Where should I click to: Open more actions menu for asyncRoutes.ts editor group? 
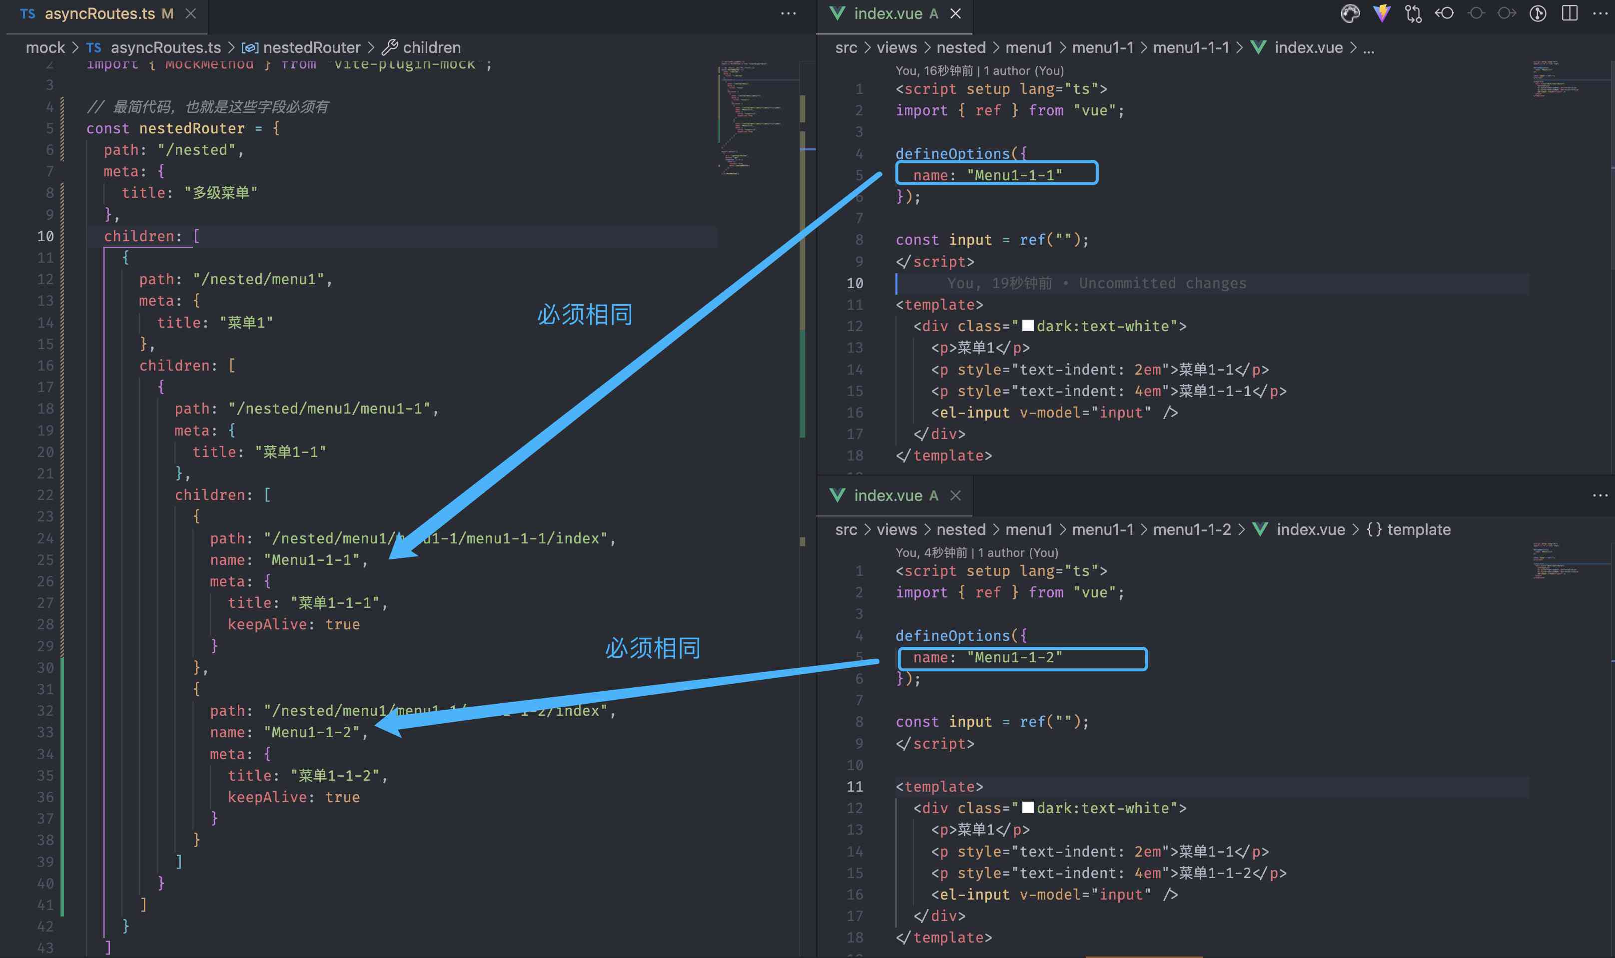point(788,13)
